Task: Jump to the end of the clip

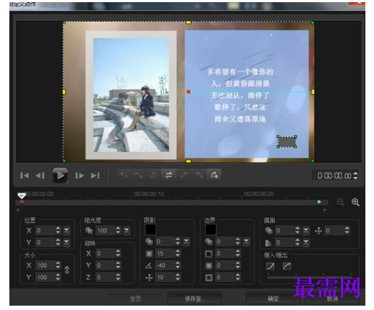Action: [95, 175]
